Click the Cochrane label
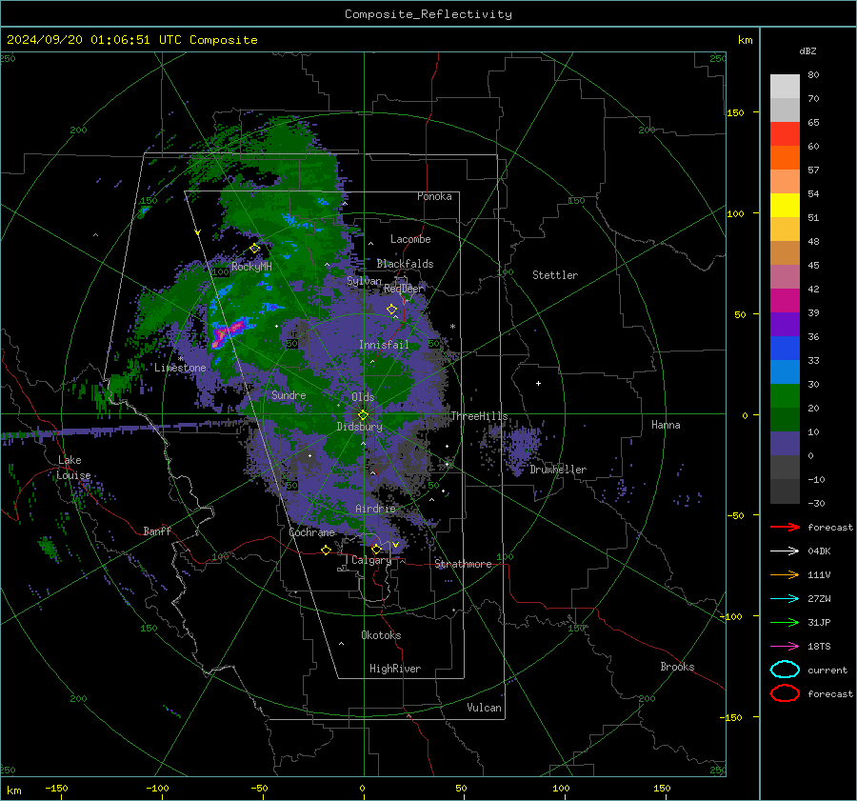This screenshot has height=801, width=857. tap(311, 532)
